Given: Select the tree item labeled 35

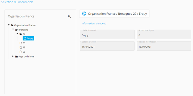Looking at the screenshot, I should coord(24,47).
